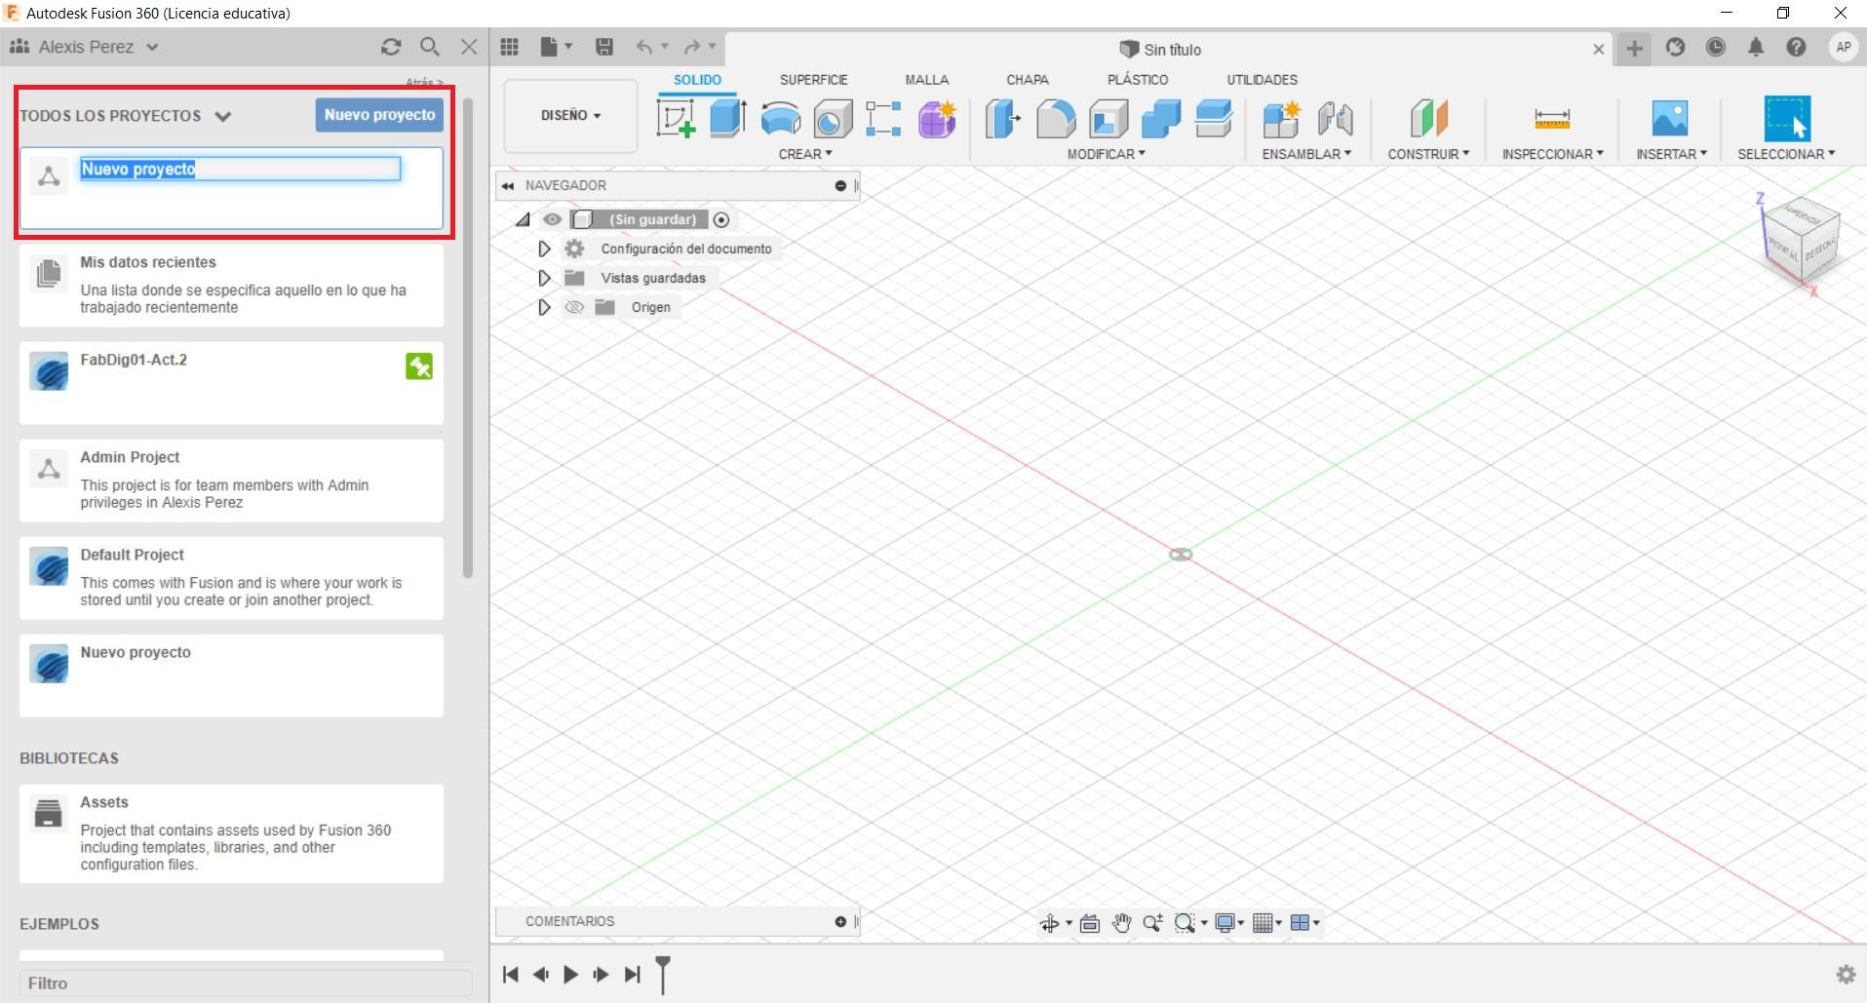1867x1003 pixels.
Task: Toggle the data panel grid icon
Action: coord(509,47)
